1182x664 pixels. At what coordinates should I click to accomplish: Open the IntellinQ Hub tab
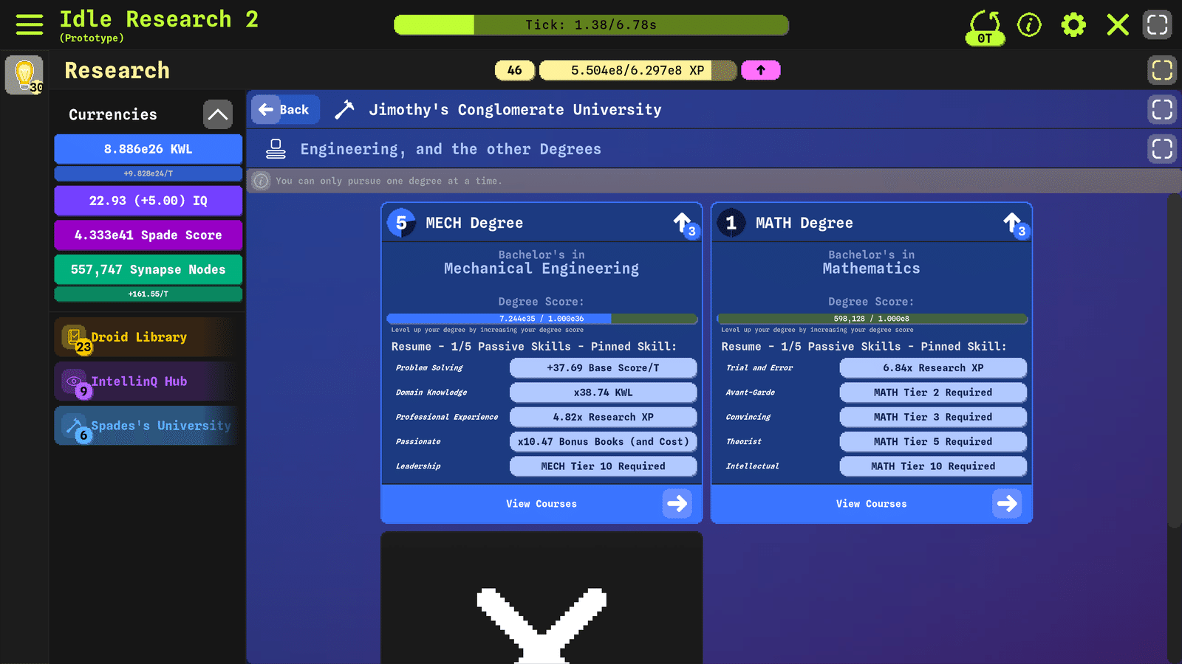148,381
